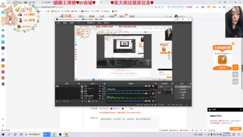Click the 房间公告 announcement text box
This screenshot has width=243, height=137.
click(x=129, y=122)
